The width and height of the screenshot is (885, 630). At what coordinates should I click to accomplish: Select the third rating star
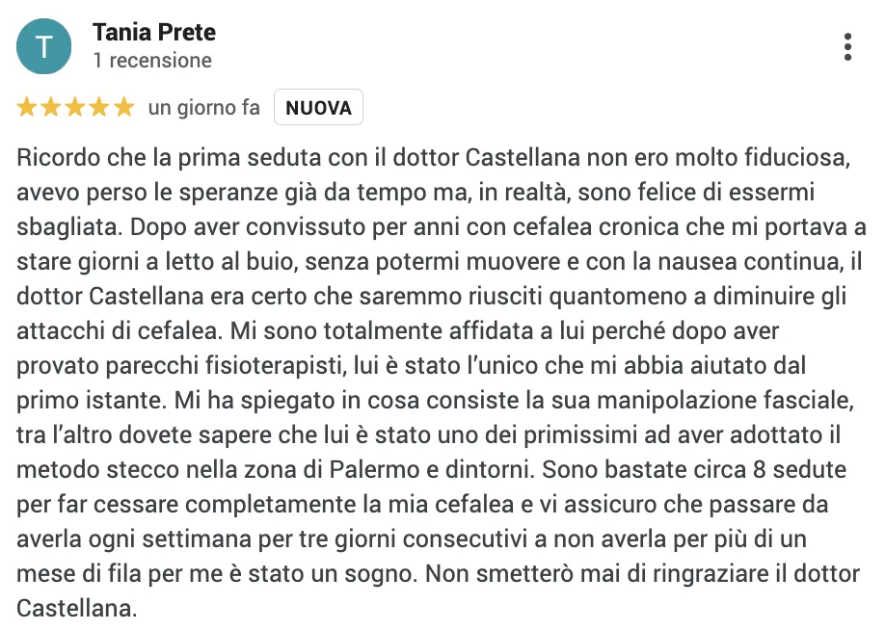(x=75, y=107)
